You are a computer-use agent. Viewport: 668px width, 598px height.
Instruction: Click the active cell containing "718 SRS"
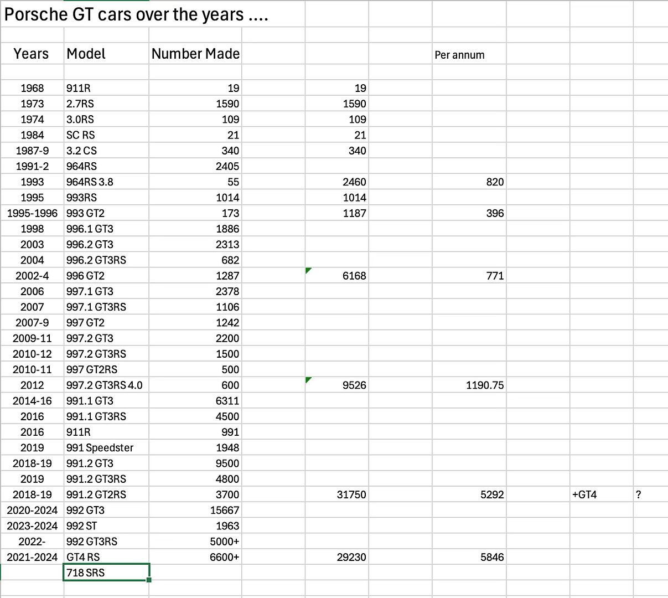(x=106, y=573)
